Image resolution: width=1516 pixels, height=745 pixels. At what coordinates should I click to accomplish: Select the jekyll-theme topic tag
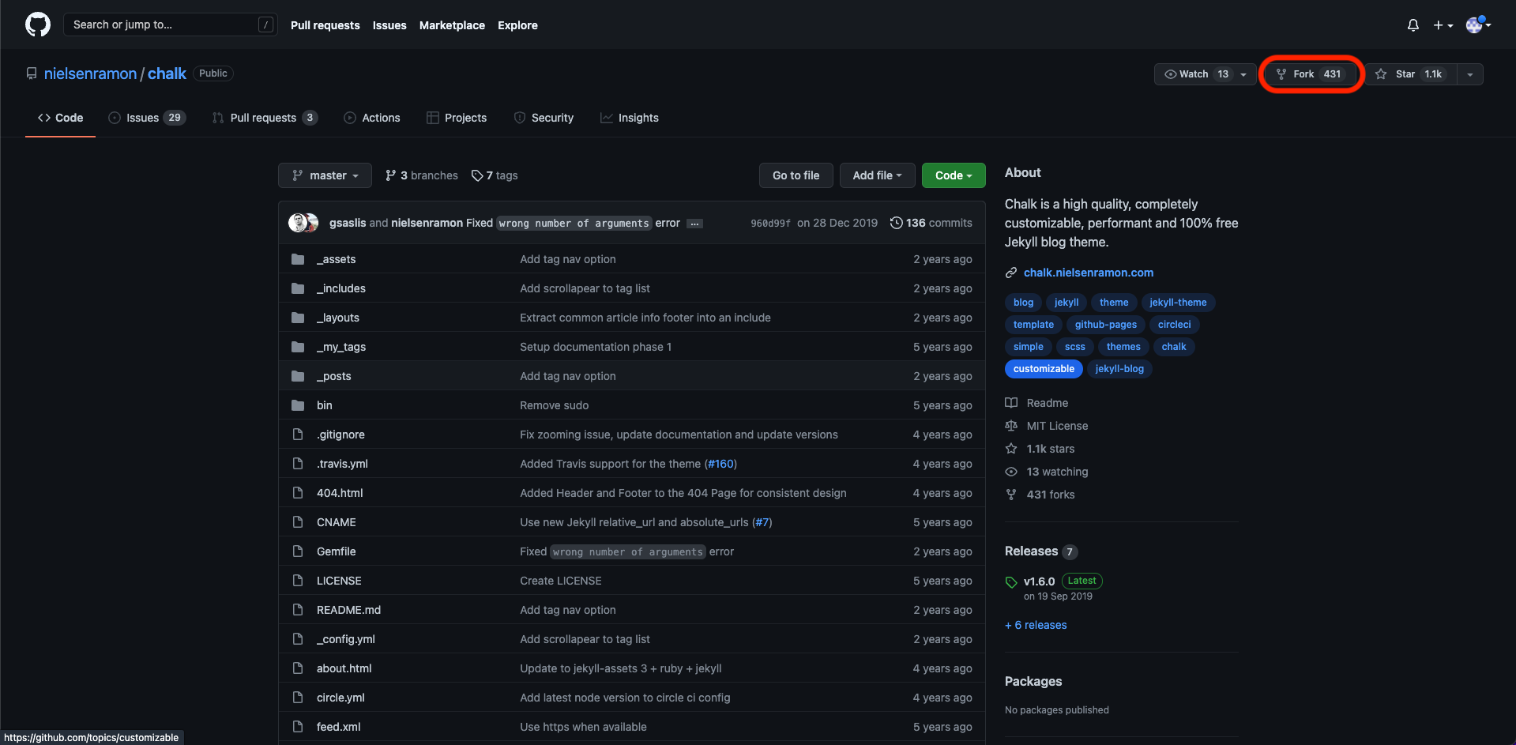[1178, 303]
